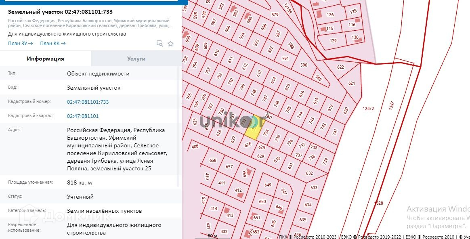Click parcel 658 on the map
This screenshot has height=239, width=470.
pos(213,160)
